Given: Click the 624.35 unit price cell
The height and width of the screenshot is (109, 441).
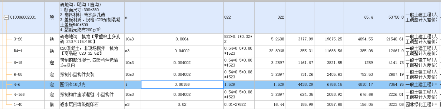Looking at the screenshot, I should coord(300,95).
